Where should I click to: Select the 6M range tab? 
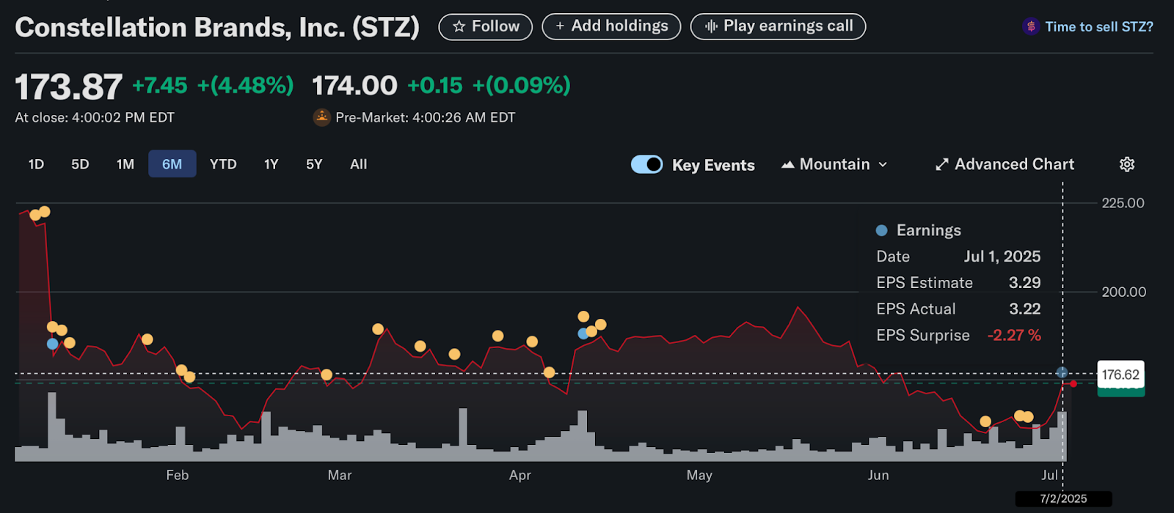172,164
